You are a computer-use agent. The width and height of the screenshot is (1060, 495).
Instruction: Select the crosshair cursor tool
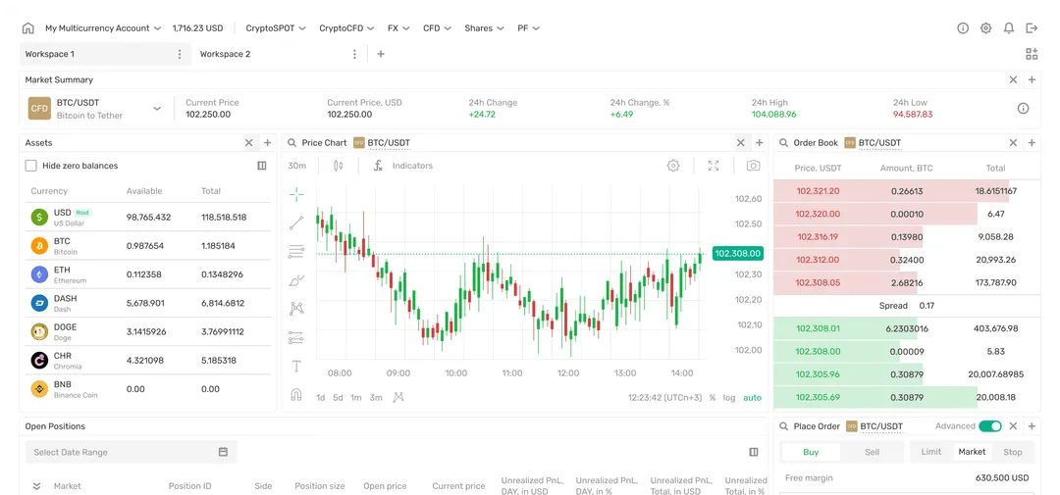296,195
